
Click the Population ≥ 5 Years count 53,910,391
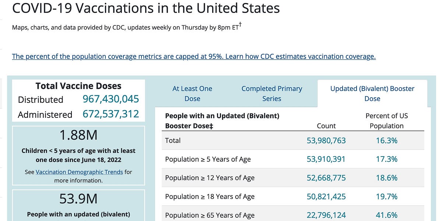pyautogui.click(x=326, y=159)
